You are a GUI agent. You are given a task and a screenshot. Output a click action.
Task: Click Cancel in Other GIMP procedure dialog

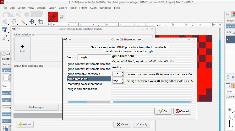click(182, 111)
